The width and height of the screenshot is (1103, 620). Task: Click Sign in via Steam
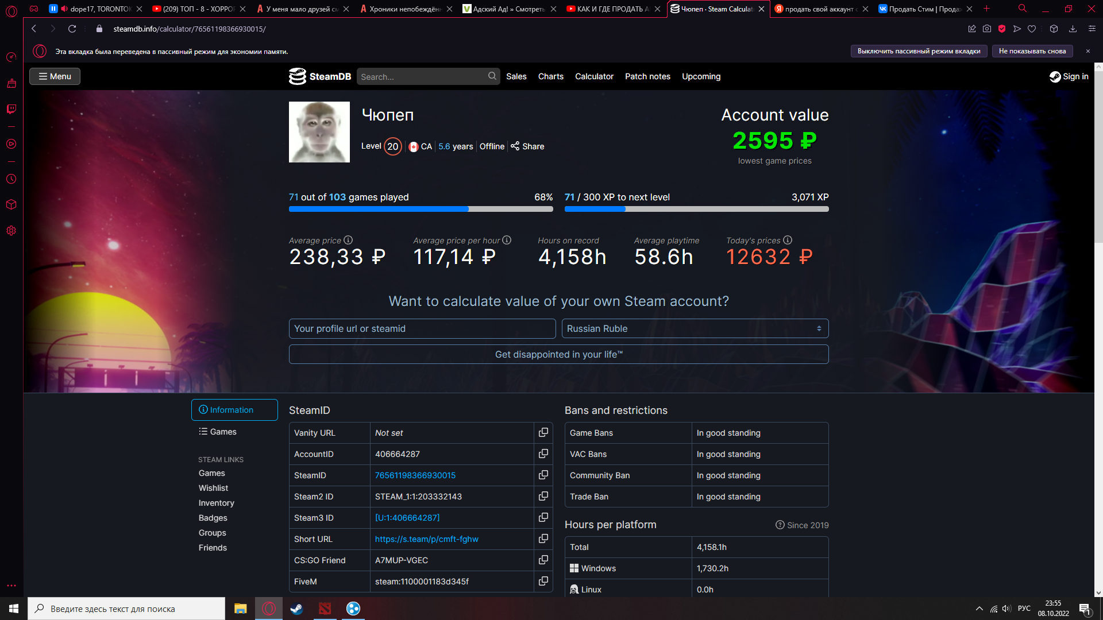click(x=1069, y=76)
